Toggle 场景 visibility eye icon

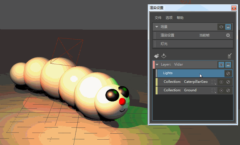click(221, 27)
